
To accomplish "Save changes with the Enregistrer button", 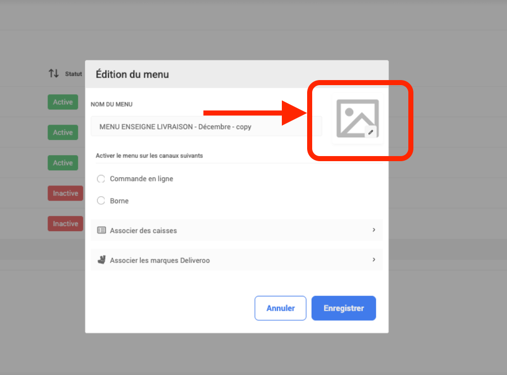I will 344,308.
